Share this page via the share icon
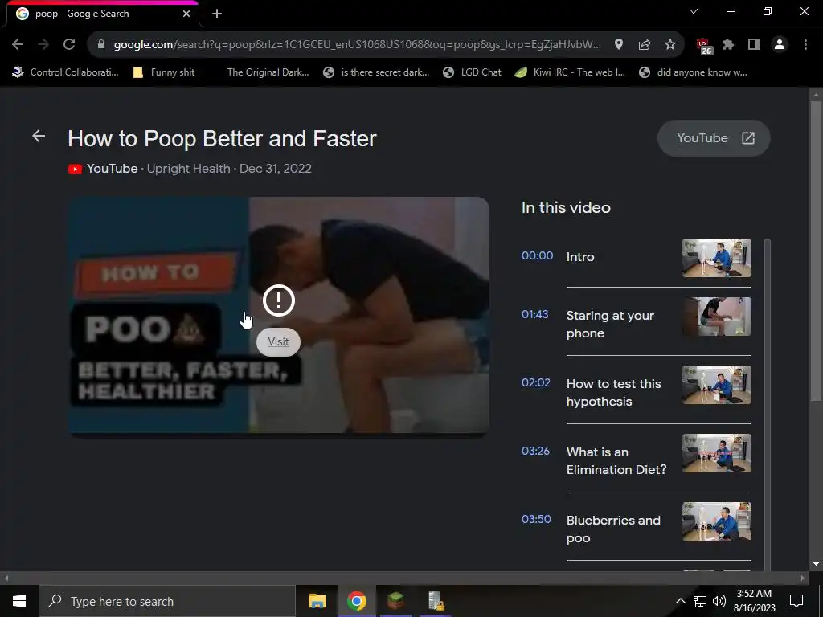Viewport: 823px width, 617px height. point(645,45)
